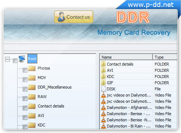Check the Photos folder checkbox

tap(25, 70)
